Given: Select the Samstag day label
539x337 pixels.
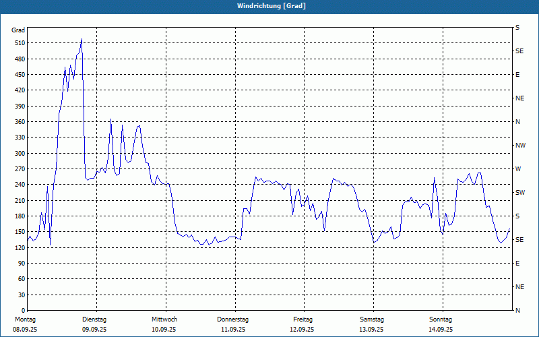Looking at the screenshot, I should tap(372, 319).
